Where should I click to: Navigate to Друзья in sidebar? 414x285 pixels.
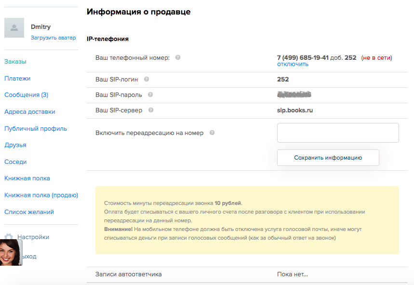coord(15,145)
